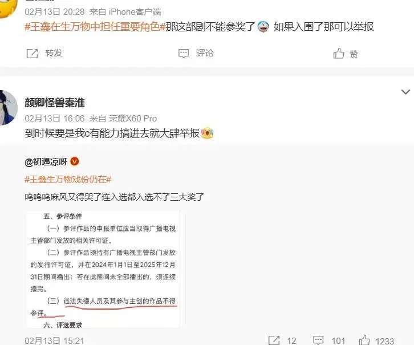Click the orange verified badge beside 初遇凉呀
This screenshot has width=414, height=345.
click(x=75, y=161)
